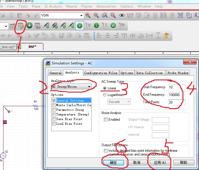The width and height of the screenshot is (199, 170).
Task: Open the PSpice menu
Action: pos(87,6)
